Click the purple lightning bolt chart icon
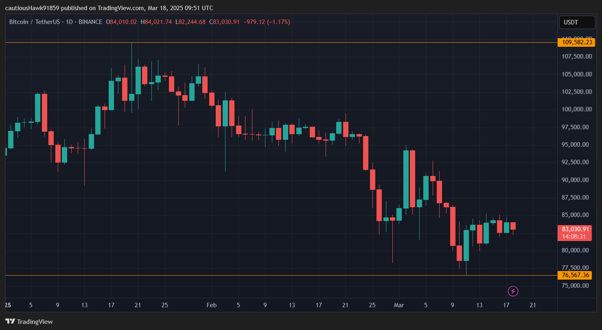Image resolution: width=602 pixels, height=330 pixels. (513, 291)
